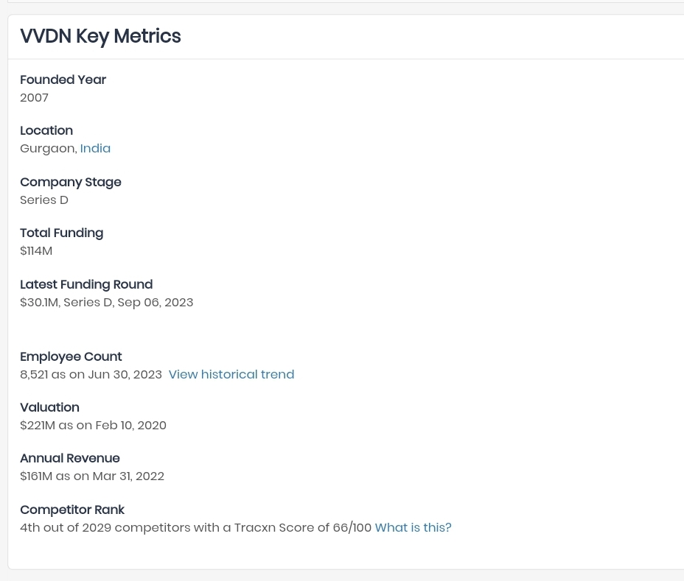
Task: Select the $30.1M Series D round text
Action: click(x=106, y=303)
